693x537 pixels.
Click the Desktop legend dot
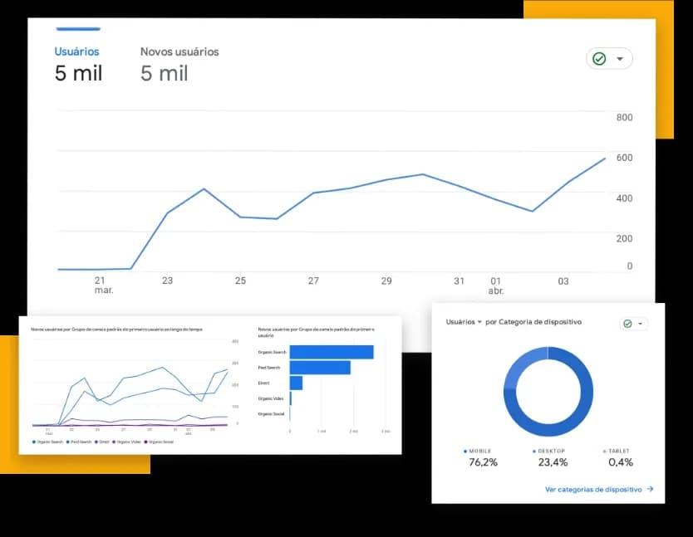(533, 452)
